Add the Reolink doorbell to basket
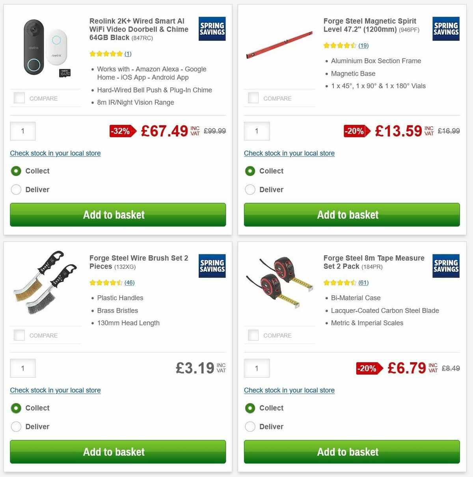Viewport: 473px width, 477px height. coord(114,215)
